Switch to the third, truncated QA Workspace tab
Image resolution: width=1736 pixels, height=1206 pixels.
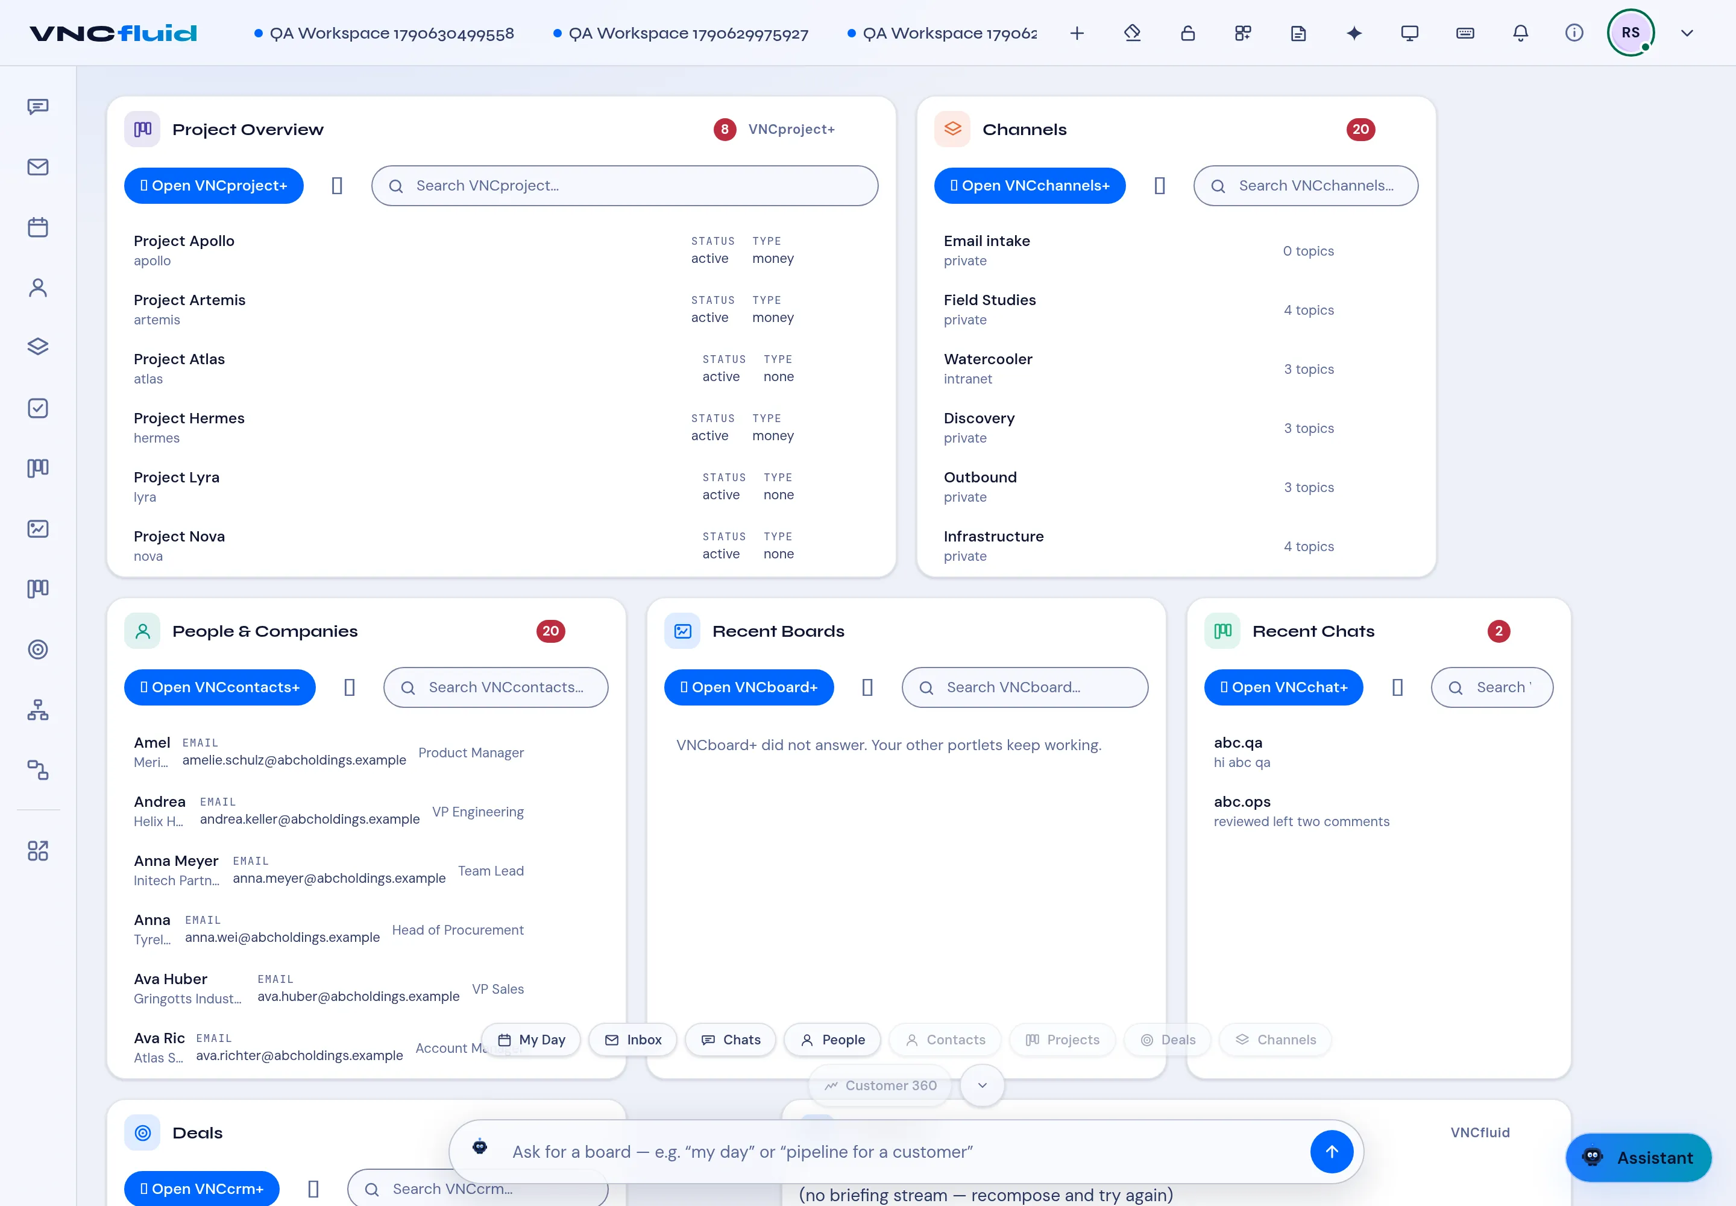pos(942,33)
